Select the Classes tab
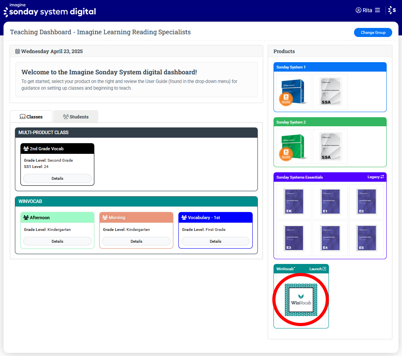 pos(31,117)
